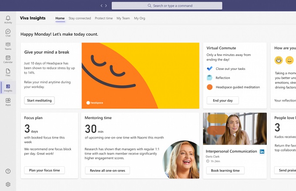296x191 pixels.
Task: Click the 1h 24m duration text
Action: tap(215, 161)
